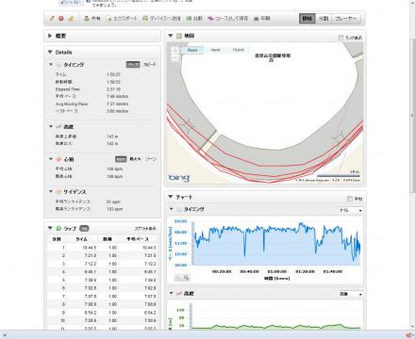Click the タイム column header in laps table

pos(81,239)
